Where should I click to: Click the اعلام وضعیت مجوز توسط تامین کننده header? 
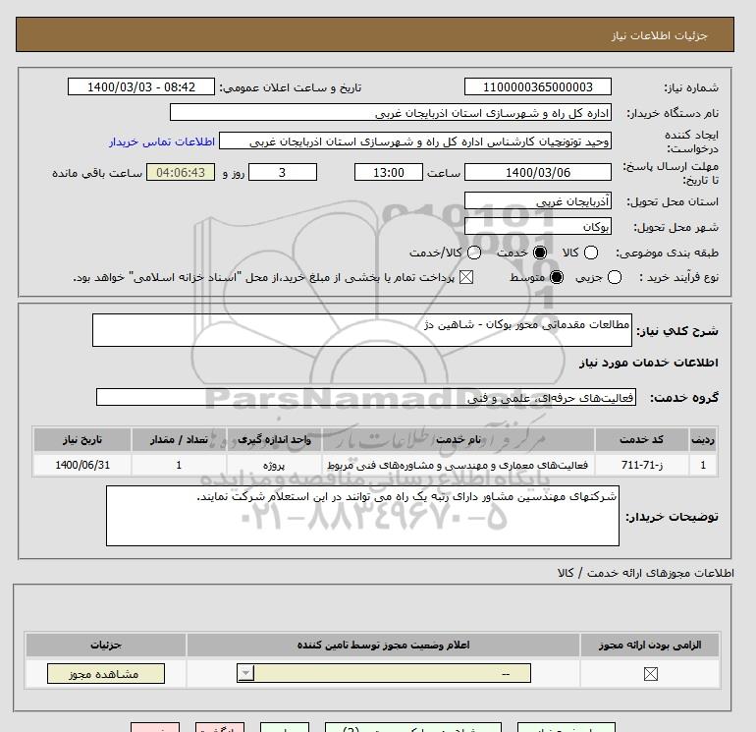pyautogui.click(x=383, y=645)
